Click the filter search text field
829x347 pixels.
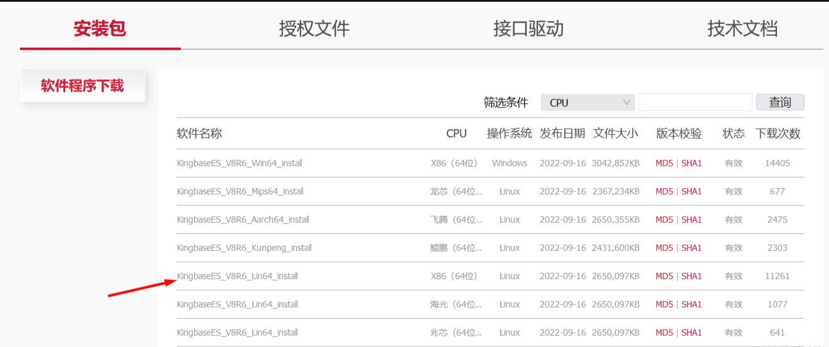pyautogui.click(x=695, y=102)
